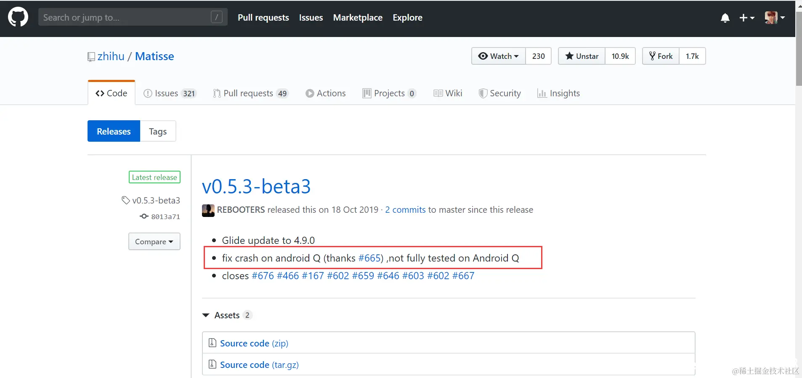Click the page vertical scrollbar thumb
Viewport: 802px width, 378px height.
pos(799,48)
